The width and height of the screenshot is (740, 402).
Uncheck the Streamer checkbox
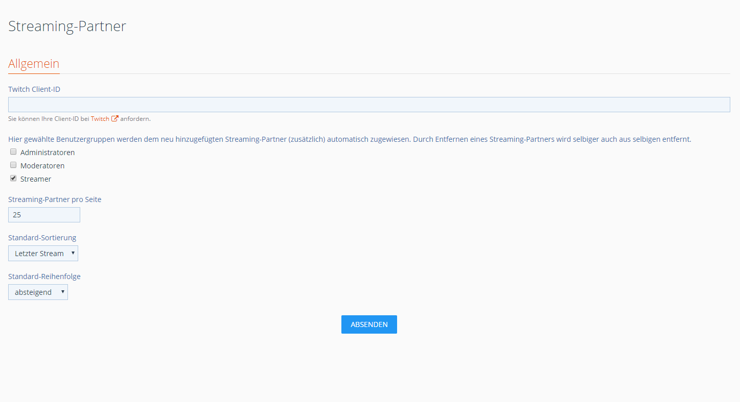click(13, 179)
